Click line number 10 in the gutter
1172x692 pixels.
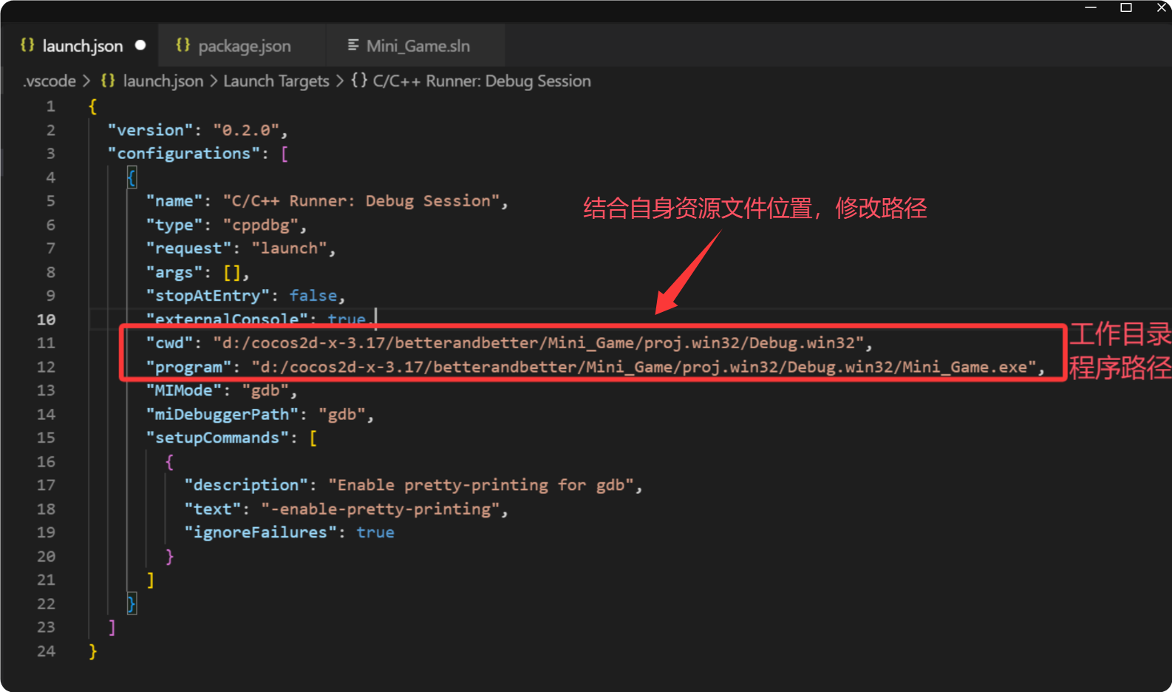coord(46,319)
